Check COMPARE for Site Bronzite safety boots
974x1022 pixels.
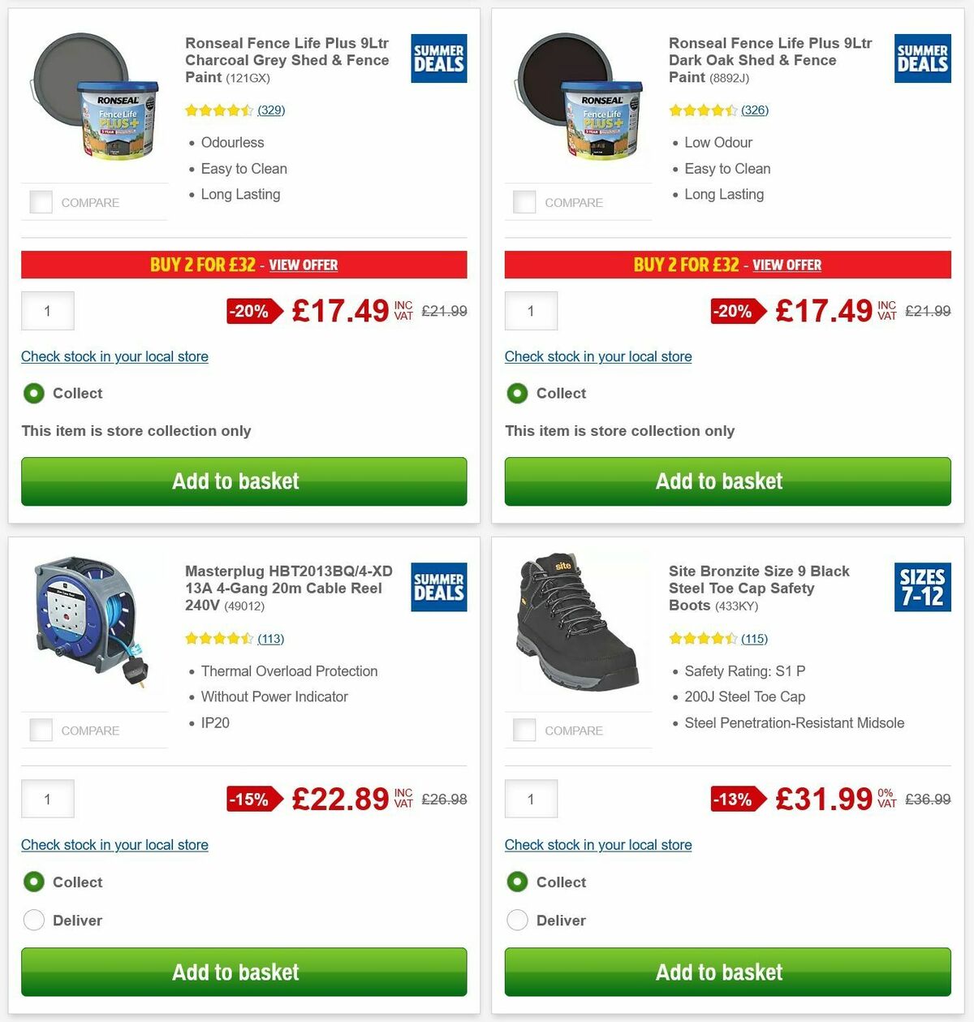click(524, 730)
